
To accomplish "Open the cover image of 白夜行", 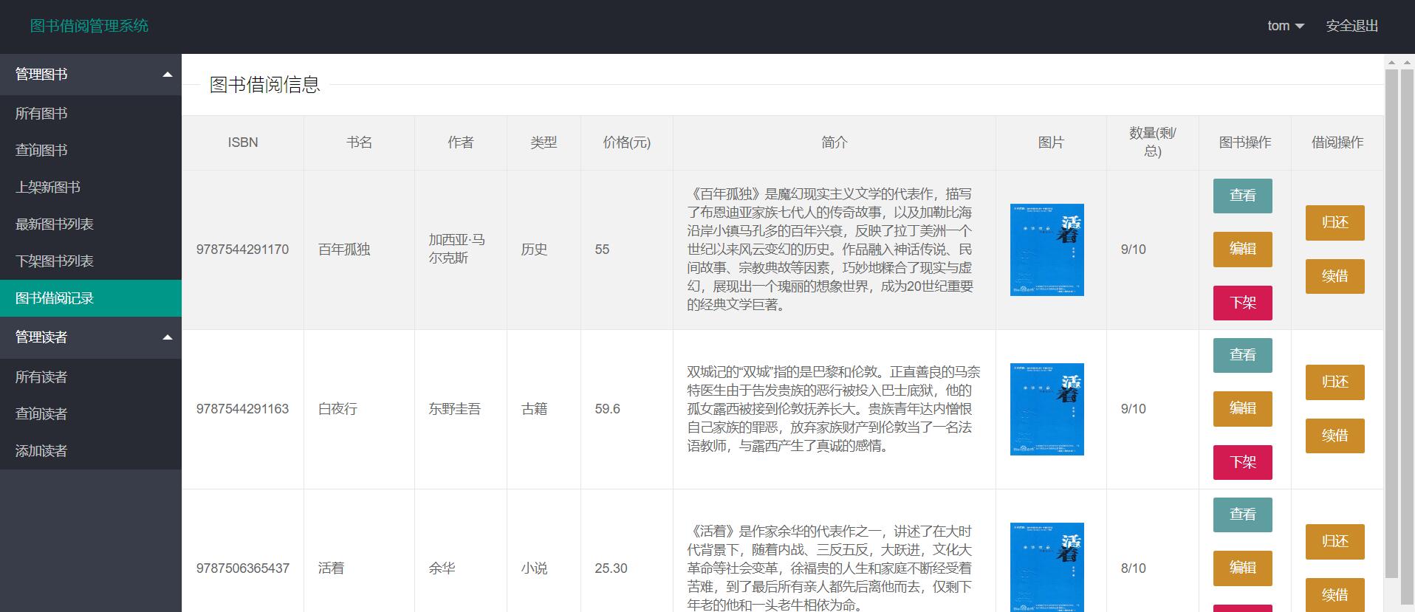I will click(1047, 409).
